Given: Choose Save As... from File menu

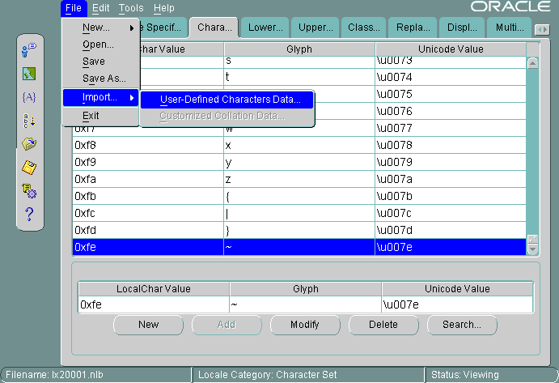Looking at the screenshot, I should (104, 79).
